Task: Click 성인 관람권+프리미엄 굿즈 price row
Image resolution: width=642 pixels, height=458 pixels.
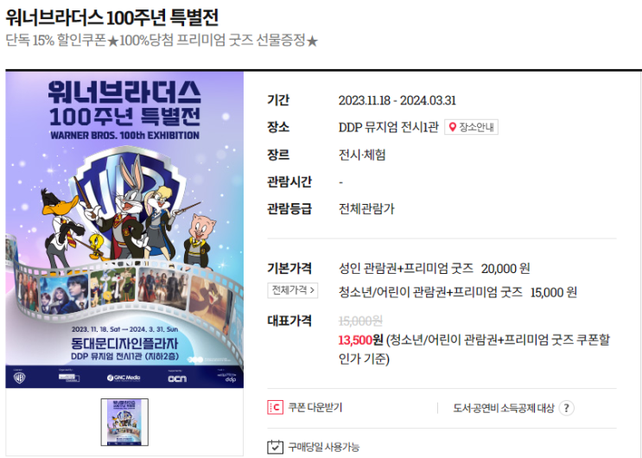Action: point(434,269)
